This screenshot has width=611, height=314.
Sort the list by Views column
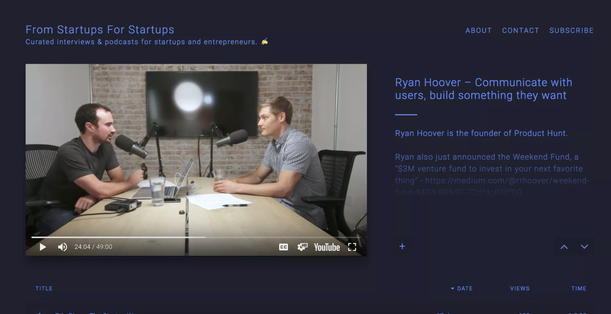[x=520, y=289]
